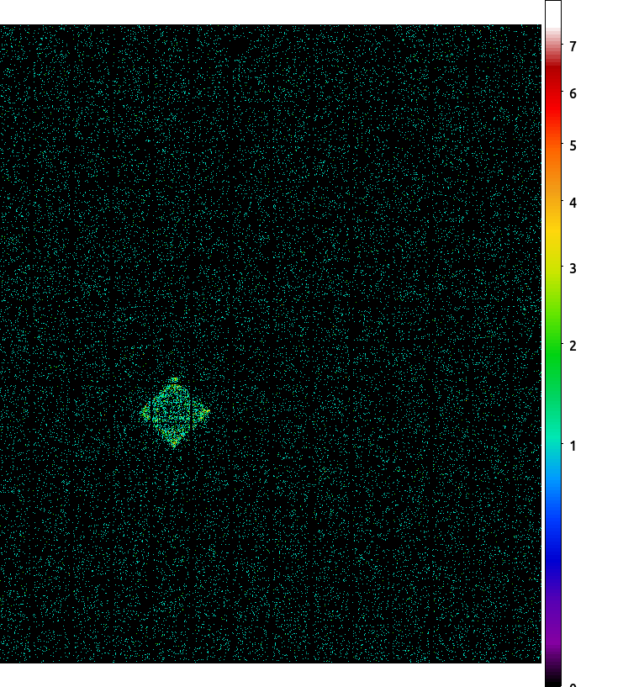
Task: Click the colorbar tick label 5
Action: (x=573, y=146)
